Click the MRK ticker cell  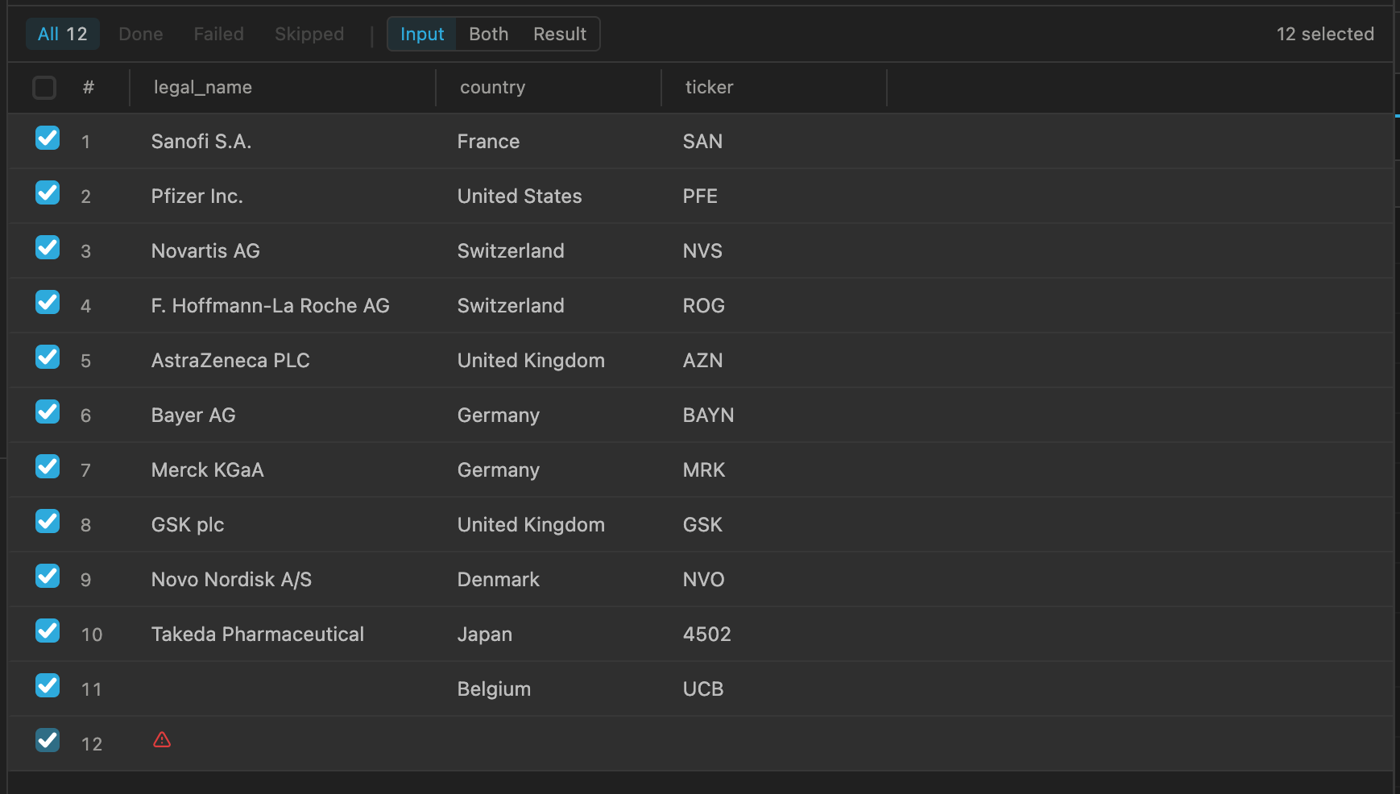pyautogui.click(x=704, y=470)
